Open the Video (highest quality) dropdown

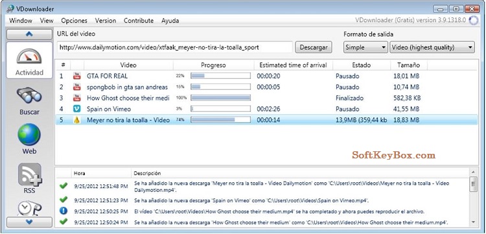pyautogui.click(x=432, y=47)
